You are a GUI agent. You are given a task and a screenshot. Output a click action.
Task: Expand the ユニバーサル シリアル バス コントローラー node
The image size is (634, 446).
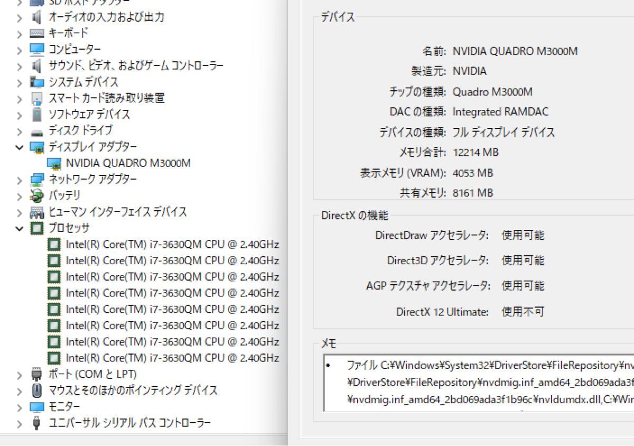20,424
